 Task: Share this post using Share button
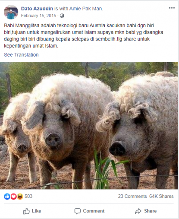146,211
